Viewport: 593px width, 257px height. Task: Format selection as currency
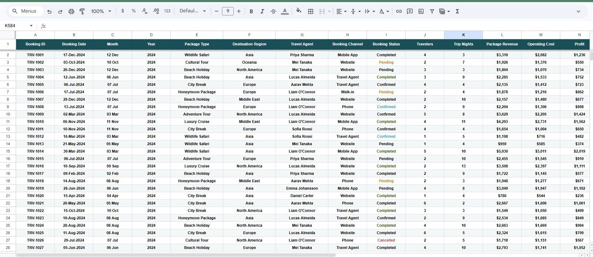(x=123, y=11)
